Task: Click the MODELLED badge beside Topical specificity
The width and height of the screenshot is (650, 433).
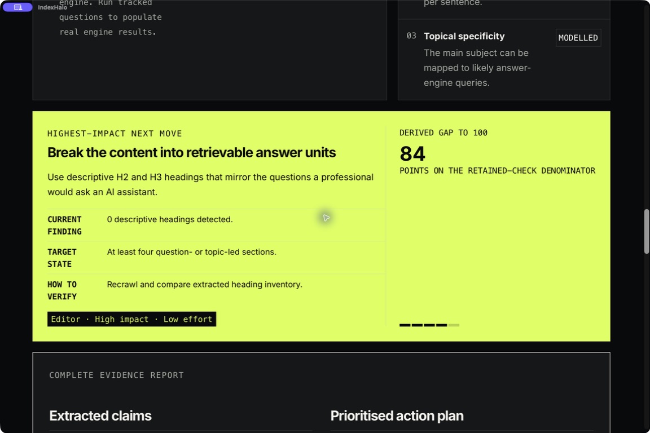Action: (578, 38)
